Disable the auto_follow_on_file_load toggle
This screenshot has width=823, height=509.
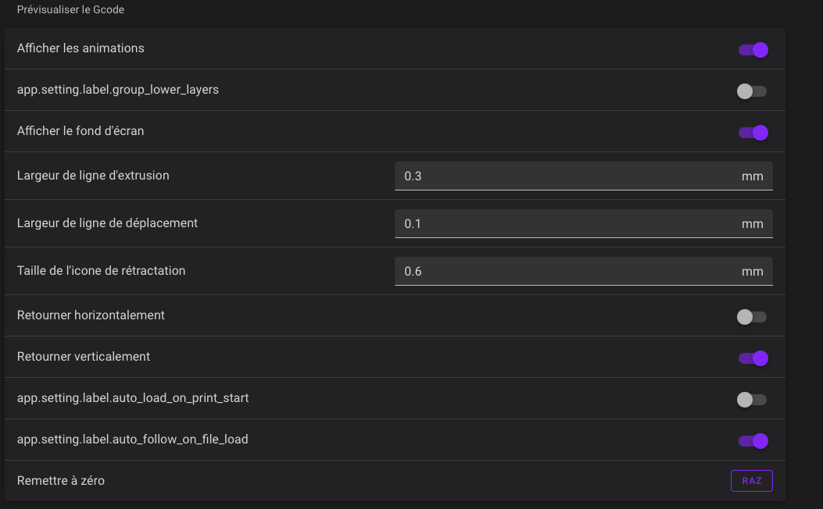(753, 440)
